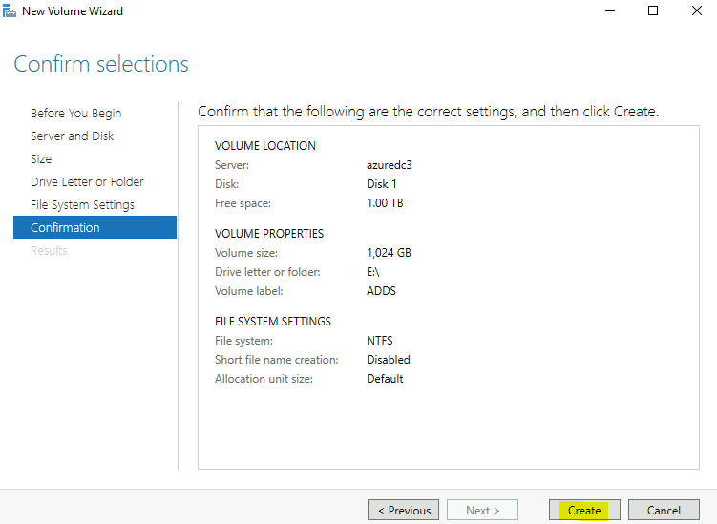Image resolution: width=717 pixels, height=524 pixels.
Task: Click the New Volume Wizard title text
Action: tap(73, 10)
